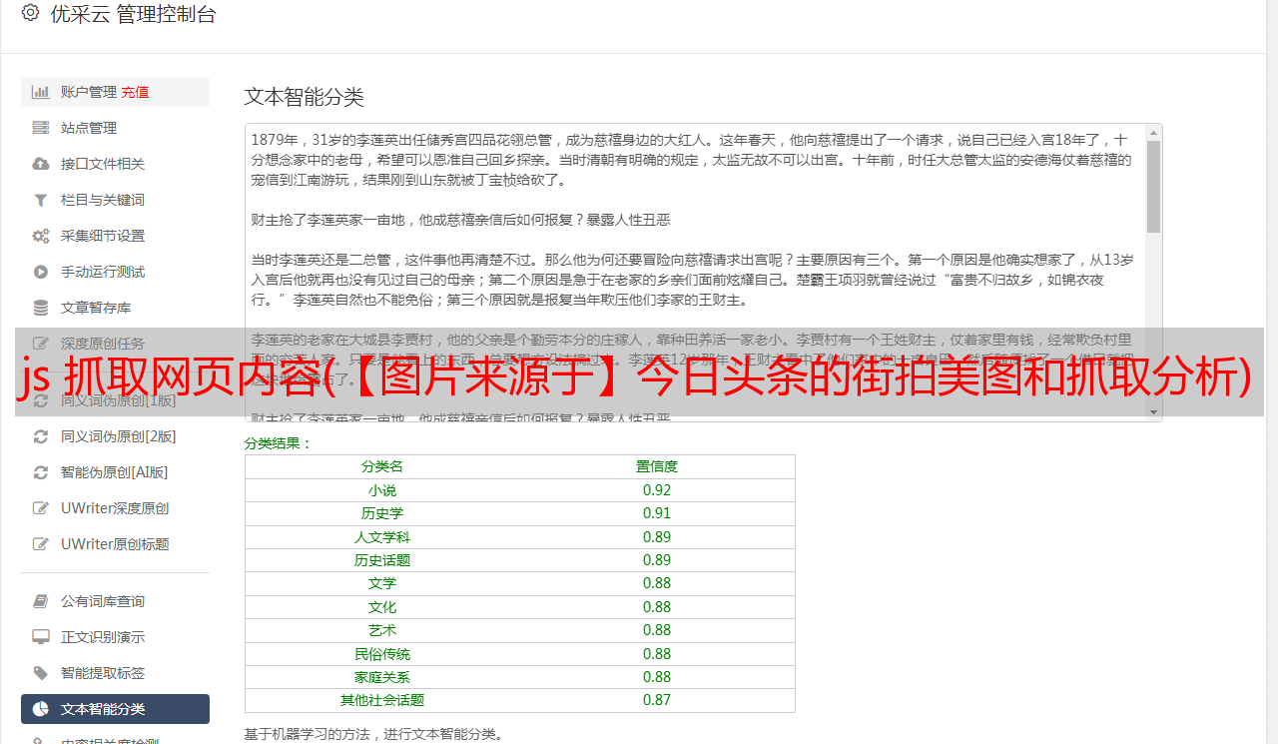Click the 置信度 column header

click(657, 466)
